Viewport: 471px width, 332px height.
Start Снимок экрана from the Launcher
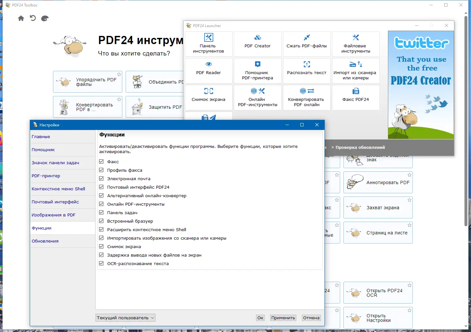point(209,98)
